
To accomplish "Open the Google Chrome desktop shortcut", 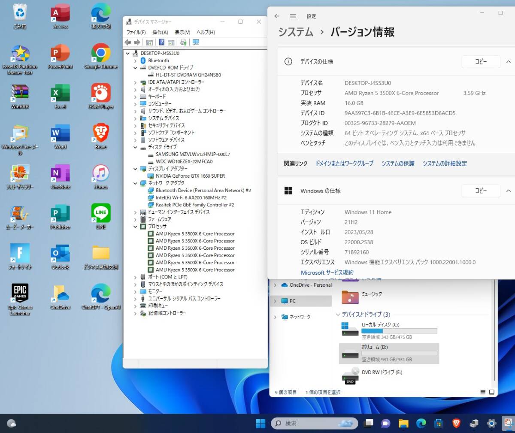I will [x=101, y=56].
